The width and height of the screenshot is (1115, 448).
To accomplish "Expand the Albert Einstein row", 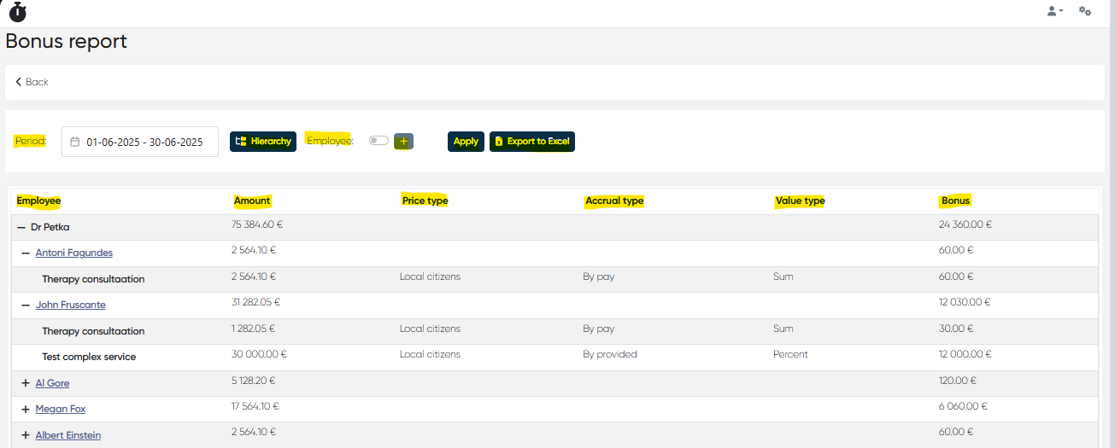I will (x=26, y=435).
